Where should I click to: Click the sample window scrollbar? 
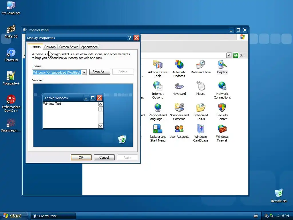coord(100,115)
